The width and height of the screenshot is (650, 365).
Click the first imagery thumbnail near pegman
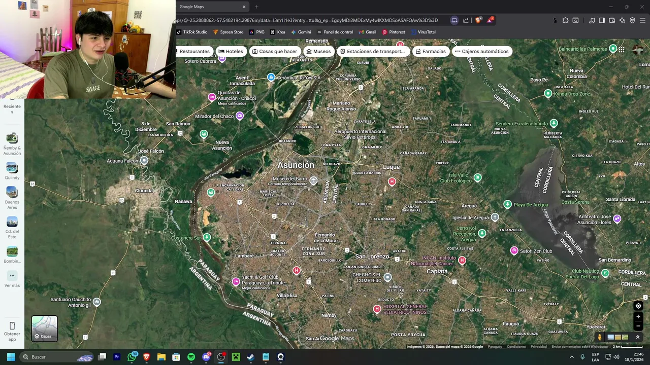pyautogui.click(x=611, y=337)
